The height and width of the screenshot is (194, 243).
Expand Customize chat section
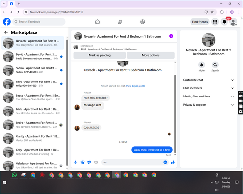[208, 80]
